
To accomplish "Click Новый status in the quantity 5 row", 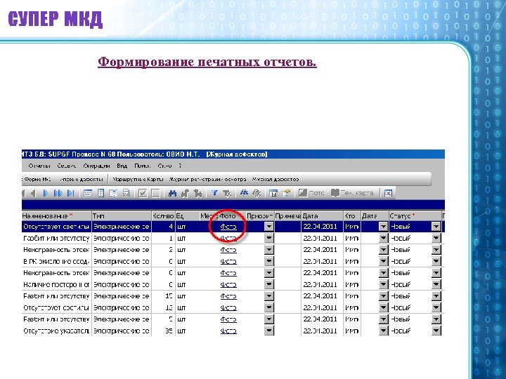I will [x=401, y=319].
